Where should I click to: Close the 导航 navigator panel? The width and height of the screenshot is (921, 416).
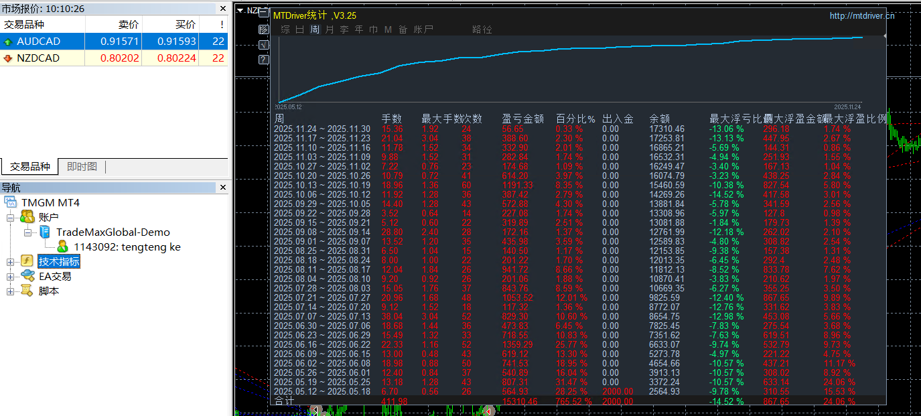coord(223,188)
